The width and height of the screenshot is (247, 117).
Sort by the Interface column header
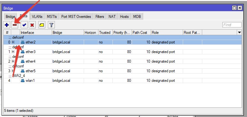(36, 33)
